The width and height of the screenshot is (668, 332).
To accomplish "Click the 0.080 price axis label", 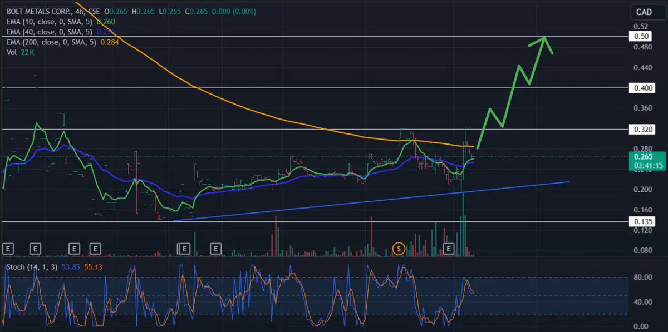I will pos(642,250).
